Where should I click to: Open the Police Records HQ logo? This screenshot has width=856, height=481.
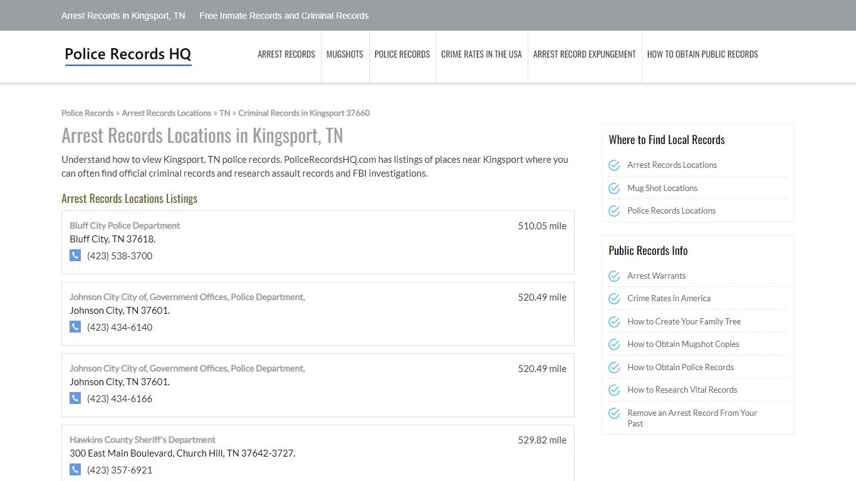click(x=128, y=55)
